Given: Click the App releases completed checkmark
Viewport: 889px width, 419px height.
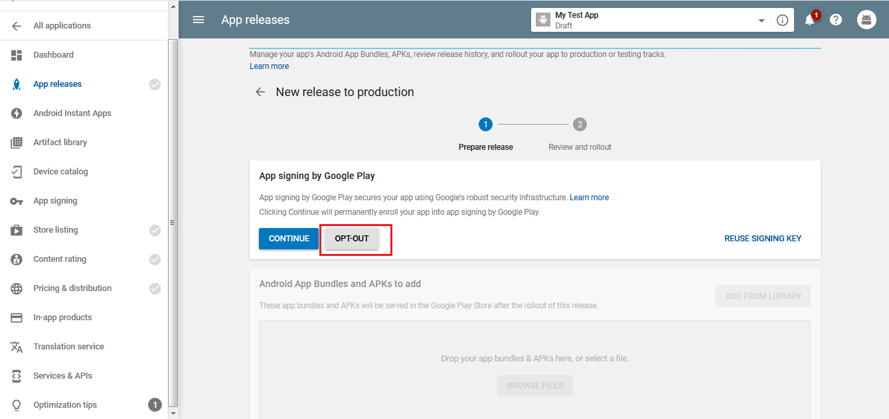Looking at the screenshot, I should tap(155, 84).
